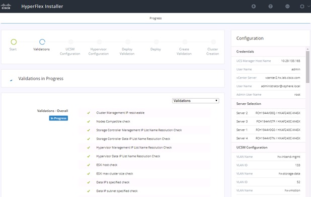Click the Validations step circle
Viewport: 311px width, 197px height.
pyautogui.click(x=42, y=42)
